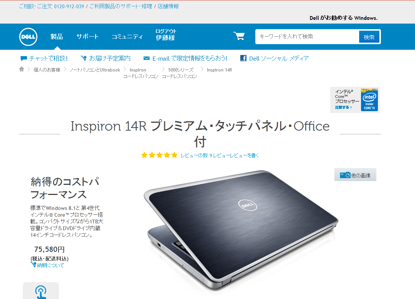This screenshot has height=299, width=415.
Task: Focus the keyword search input field
Action: pos(307,37)
